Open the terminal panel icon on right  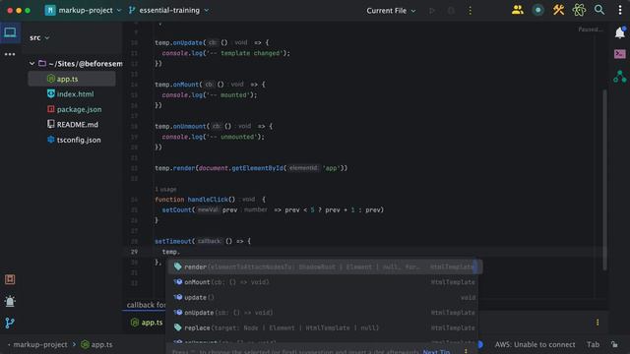tap(620, 54)
